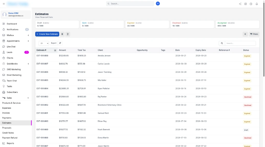
Task: Open Expenses under Sales
Action: [x=6, y=108]
